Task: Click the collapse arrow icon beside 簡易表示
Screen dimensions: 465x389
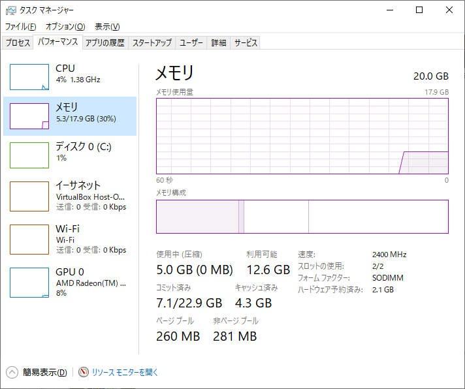Action: 12,373
